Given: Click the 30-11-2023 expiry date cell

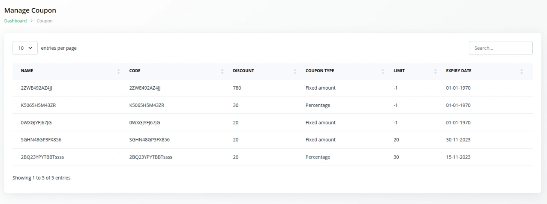Looking at the screenshot, I should coord(458,140).
